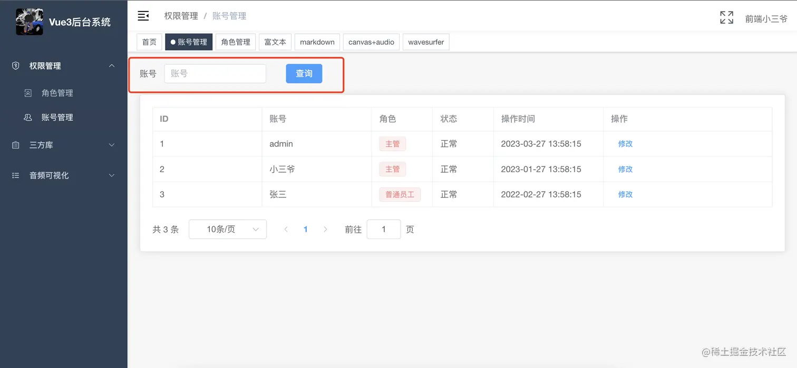This screenshot has width=797, height=368.
Task: Collapse the sidebar with the hamburger icon
Action: 143,16
